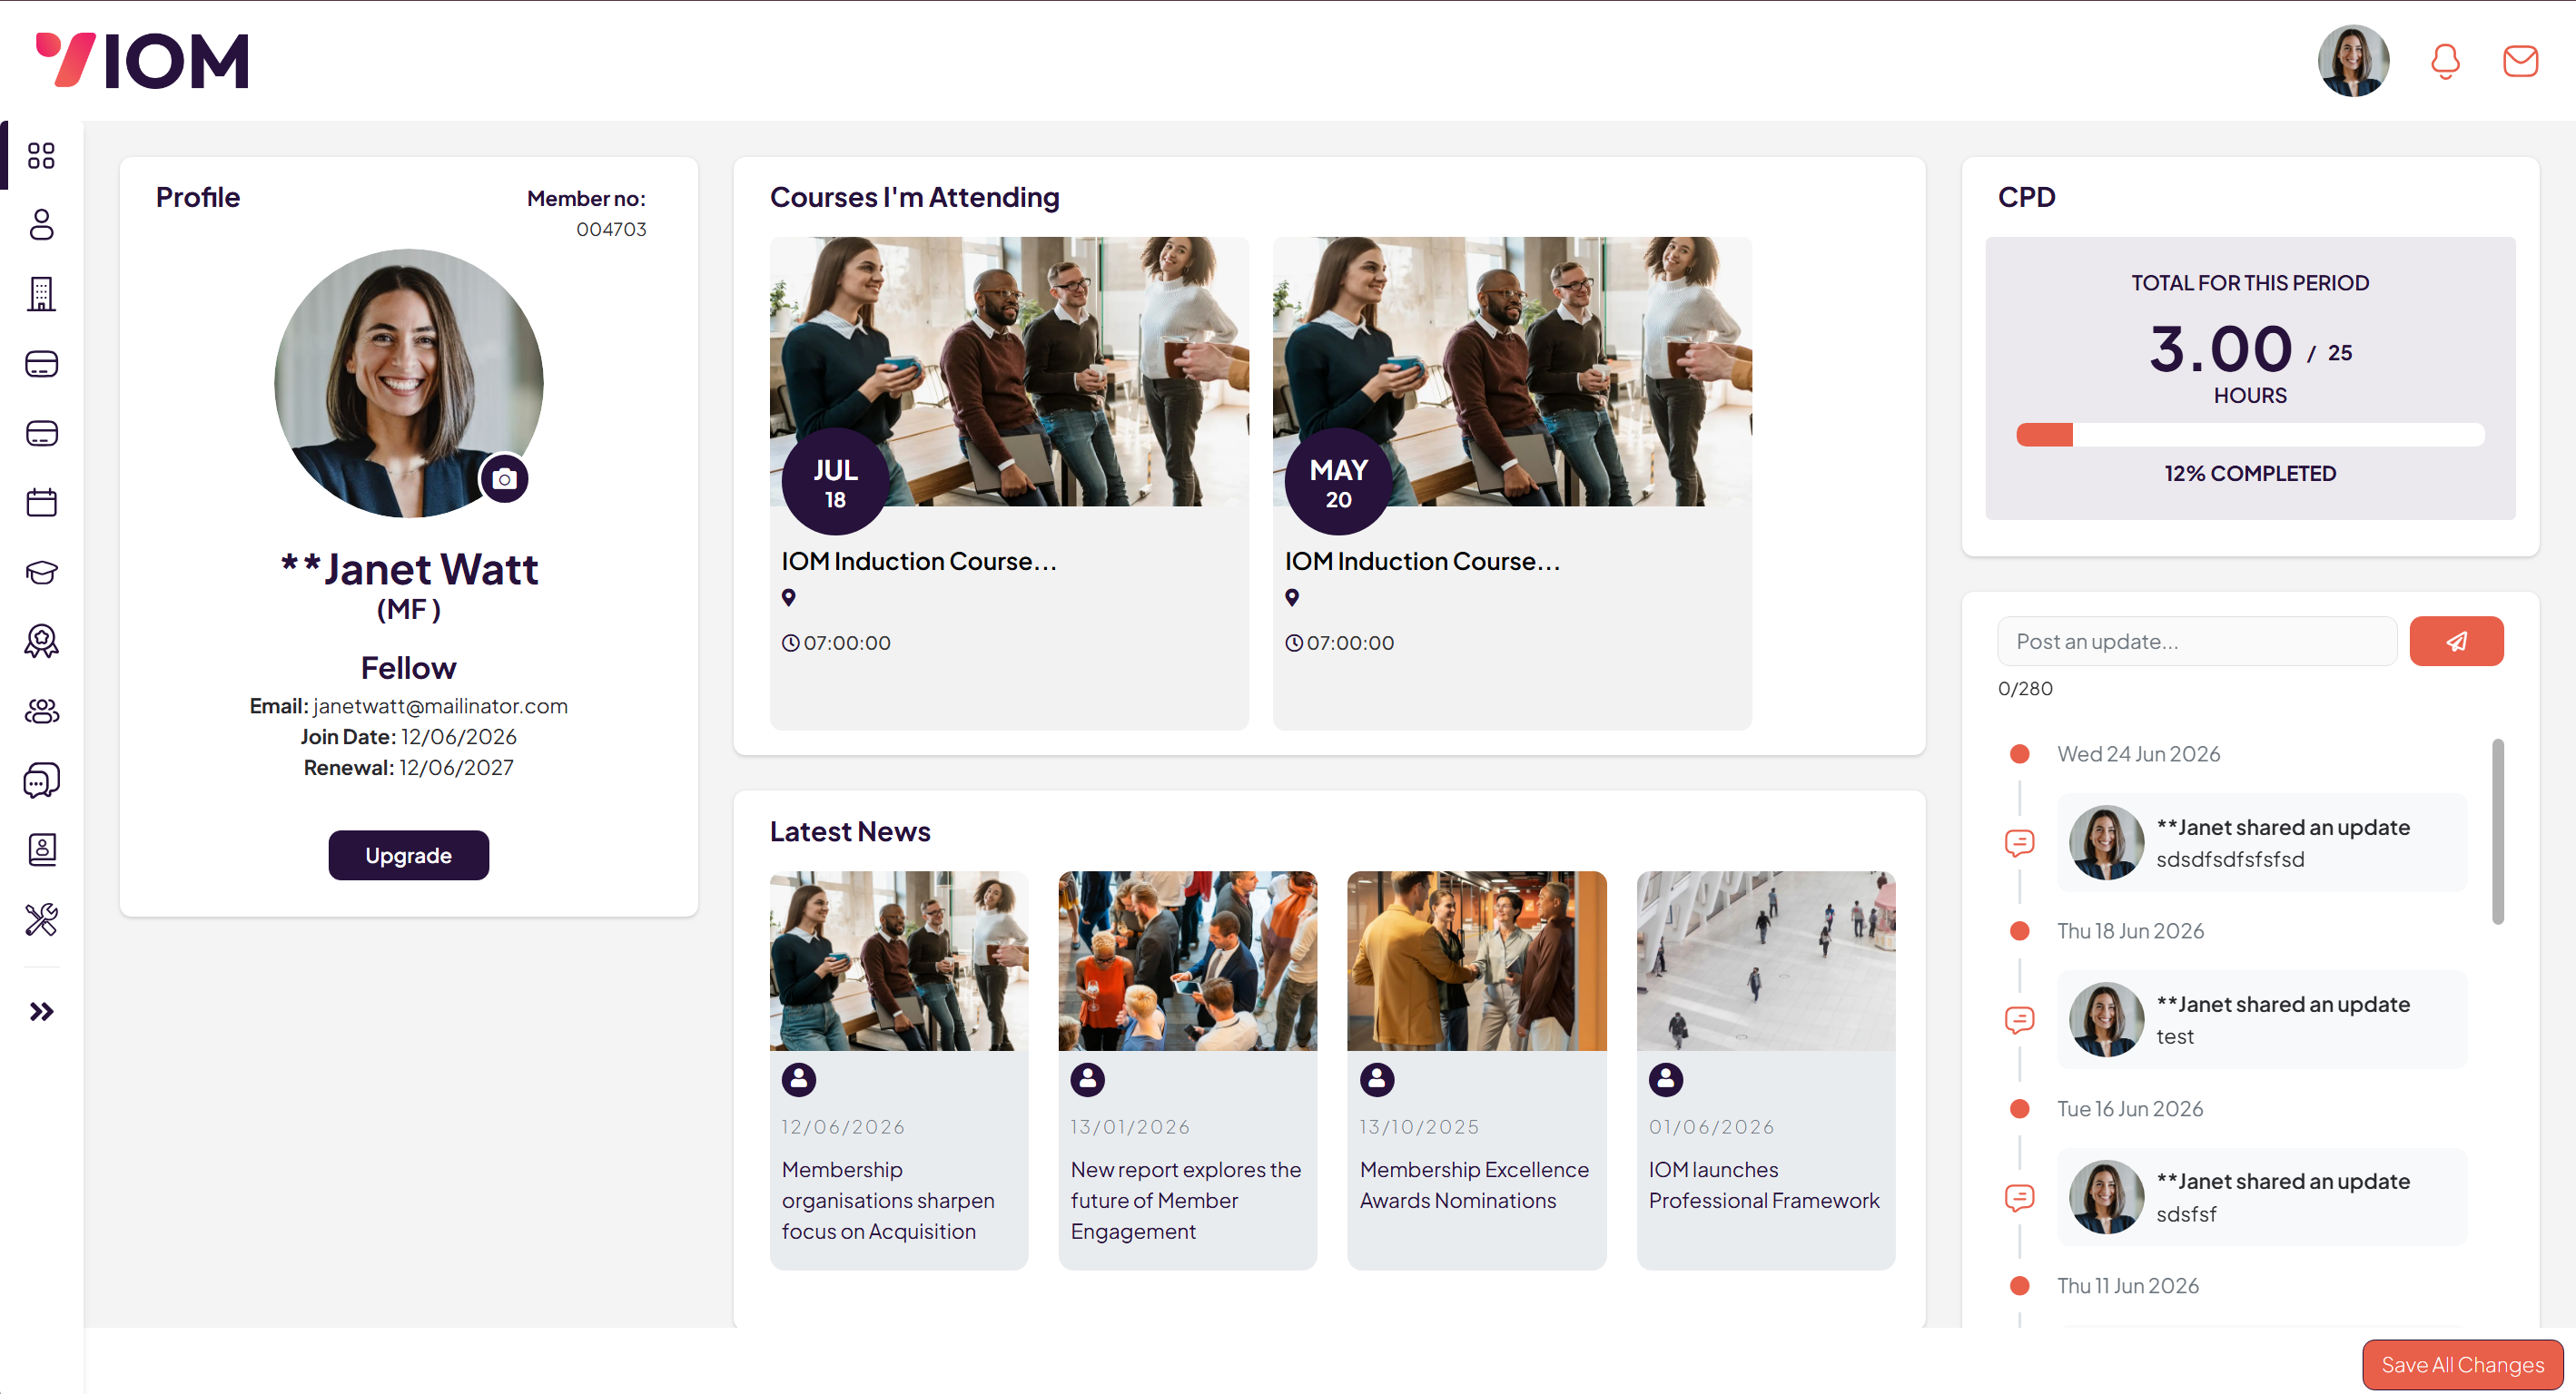This screenshot has width=2576, height=1394.
Task: Click the Upgrade button
Action: pos(408,856)
